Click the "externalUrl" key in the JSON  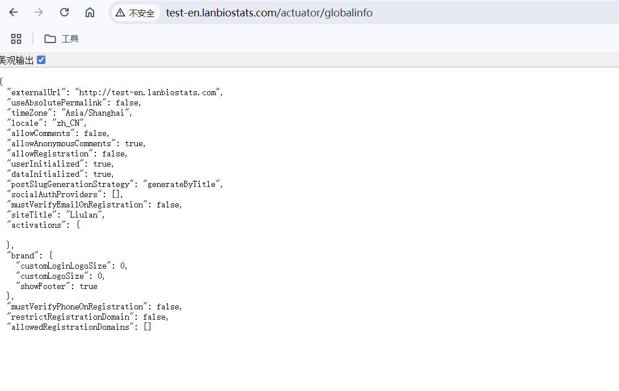point(36,92)
